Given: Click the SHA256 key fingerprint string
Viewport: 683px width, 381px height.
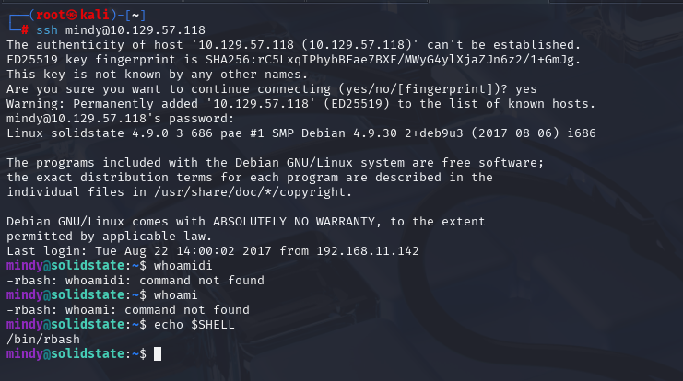Looking at the screenshot, I should point(393,60).
